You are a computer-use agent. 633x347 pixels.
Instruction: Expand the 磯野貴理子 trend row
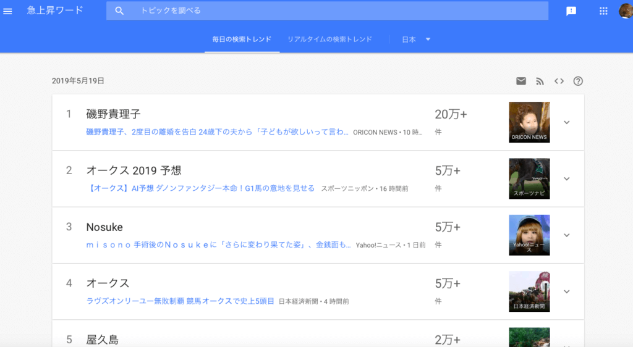(567, 122)
